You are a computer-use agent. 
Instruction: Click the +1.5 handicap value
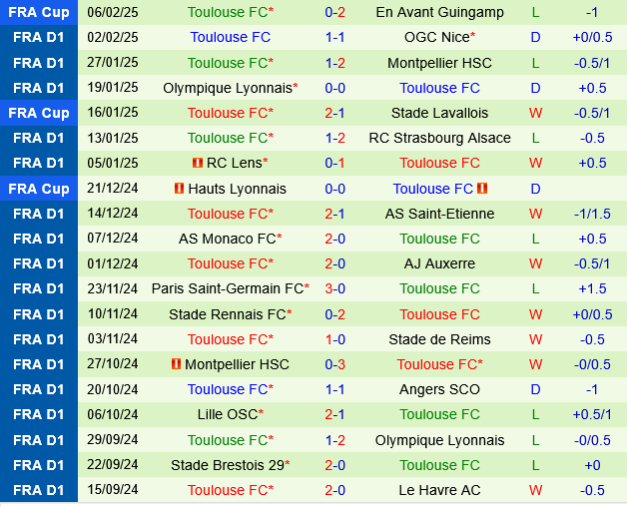[592, 288]
